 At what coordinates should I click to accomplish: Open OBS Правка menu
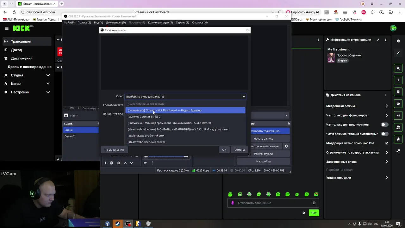click(x=84, y=22)
